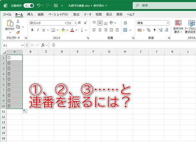Viewport: 196px width, 142px height.
Task: Toggle Bold formatting
Action: tap(32, 30)
